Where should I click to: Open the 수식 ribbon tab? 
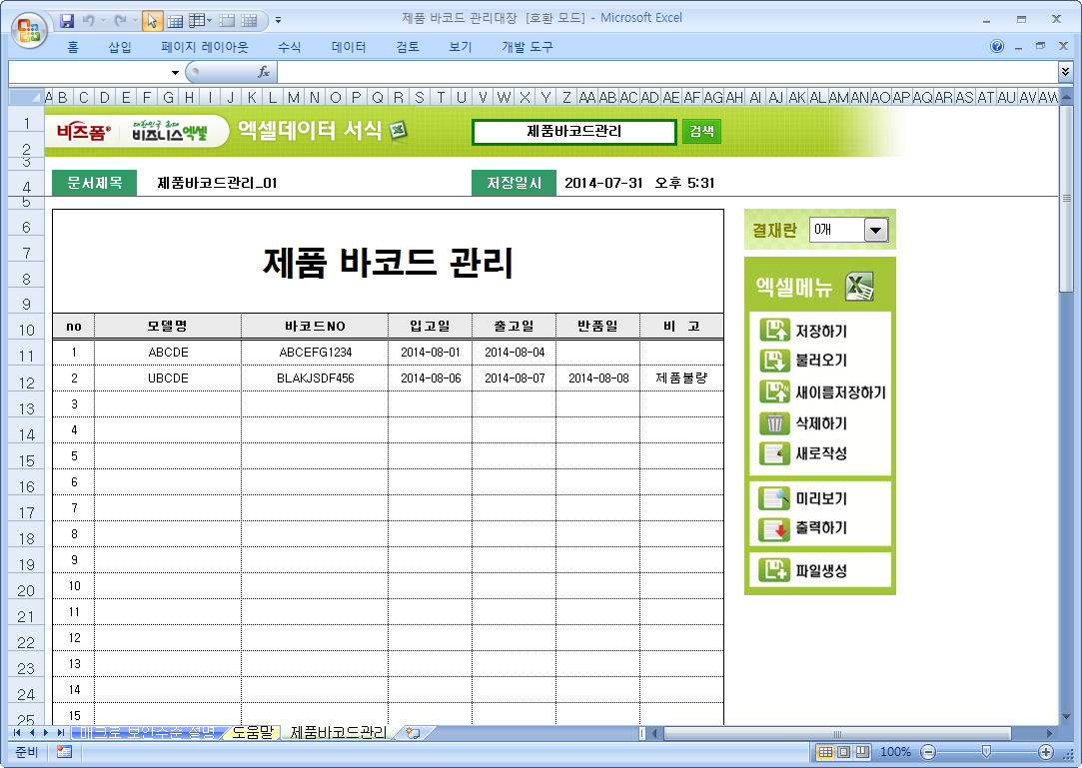[289, 47]
